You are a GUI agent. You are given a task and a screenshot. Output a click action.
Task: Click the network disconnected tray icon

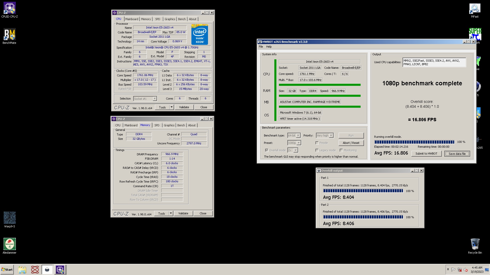(459, 270)
